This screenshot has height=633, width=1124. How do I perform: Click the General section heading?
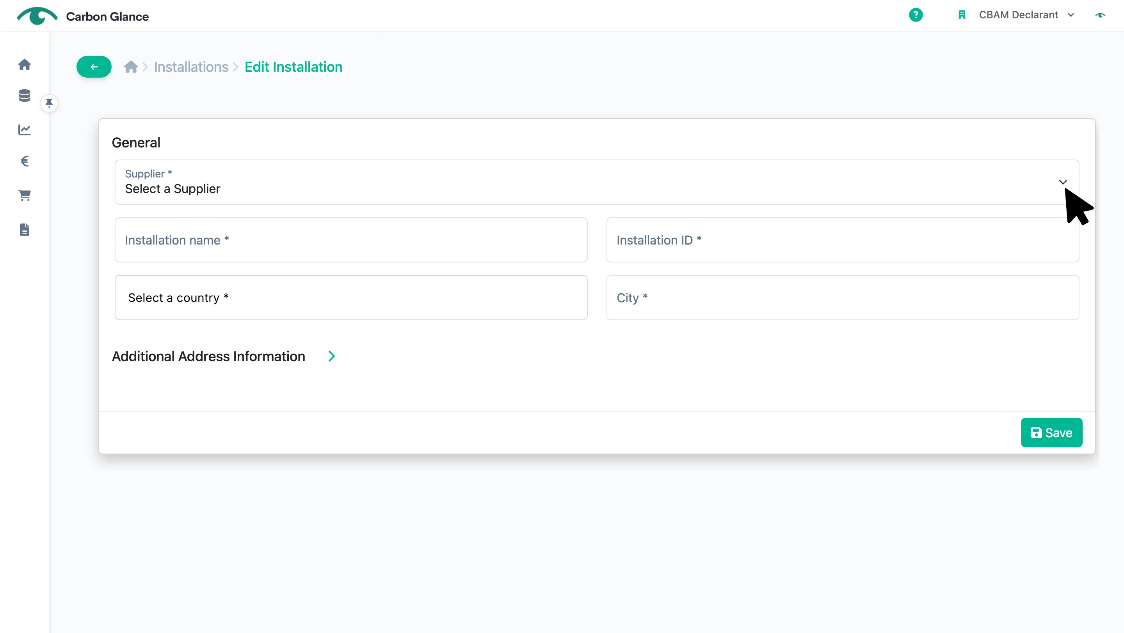136,143
